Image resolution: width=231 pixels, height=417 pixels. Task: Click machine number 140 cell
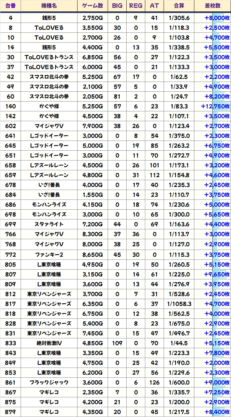(10, 106)
